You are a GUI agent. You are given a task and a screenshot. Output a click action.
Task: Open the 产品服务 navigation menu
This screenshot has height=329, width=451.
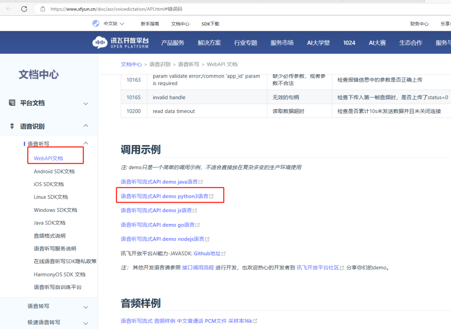(x=172, y=43)
